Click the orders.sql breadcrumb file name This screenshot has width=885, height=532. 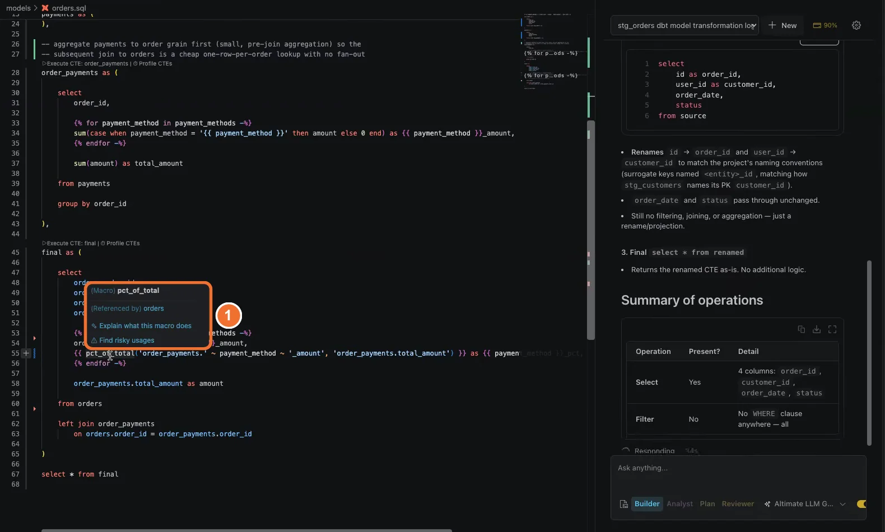69,8
